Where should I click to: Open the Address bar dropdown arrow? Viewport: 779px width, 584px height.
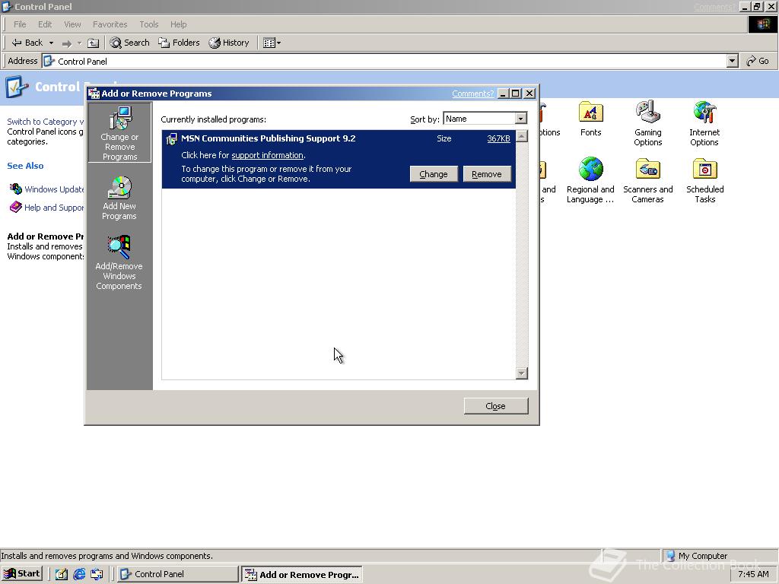tap(732, 61)
